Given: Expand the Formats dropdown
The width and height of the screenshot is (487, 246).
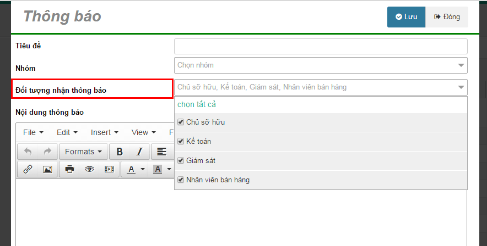Looking at the screenshot, I should [x=83, y=152].
